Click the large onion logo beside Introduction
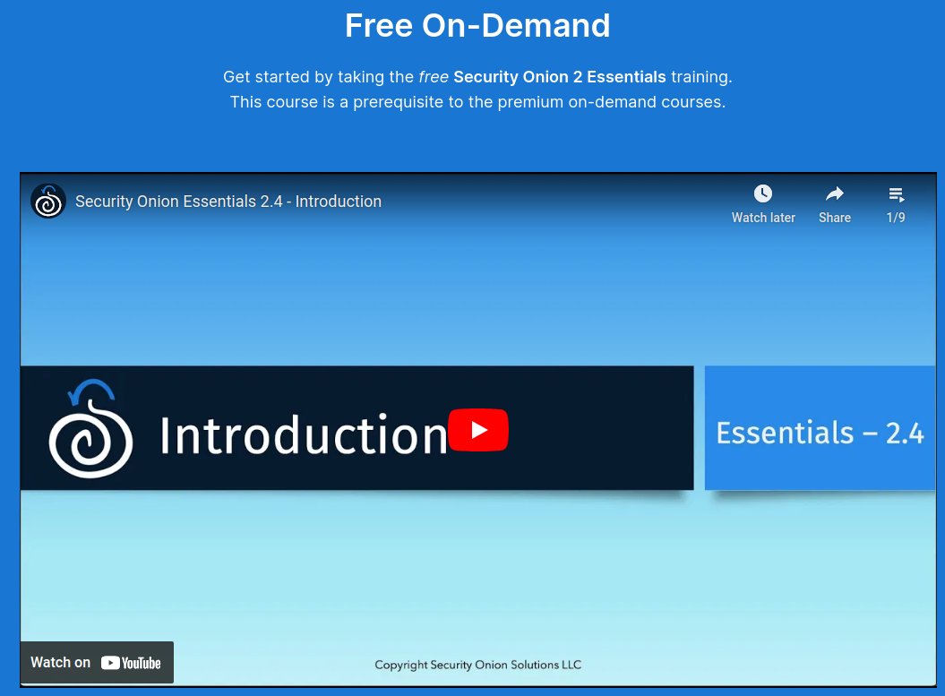 (90, 428)
